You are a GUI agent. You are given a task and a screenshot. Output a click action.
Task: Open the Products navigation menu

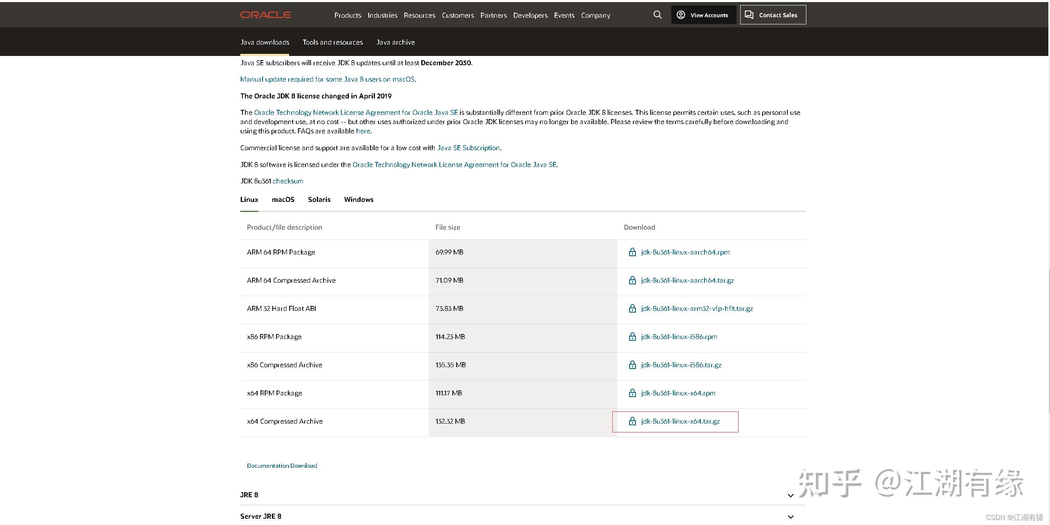click(348, 15)
